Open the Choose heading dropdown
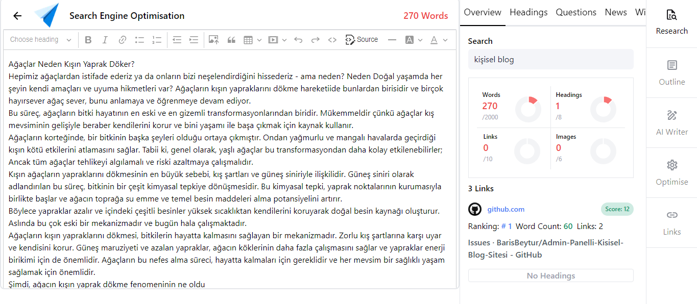This screenshot has width=697, height=304. click(x=41, y=40)
